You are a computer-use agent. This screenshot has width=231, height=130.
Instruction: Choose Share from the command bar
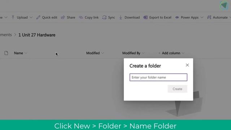[71, 17]
